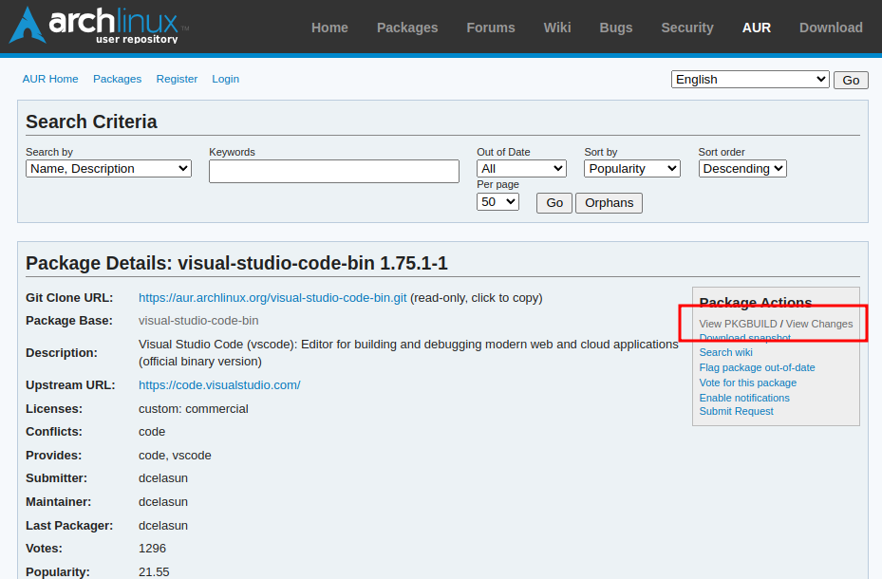Open the English language selector
The height and width of the screenshot is (579, 882).
coord(749,79)
